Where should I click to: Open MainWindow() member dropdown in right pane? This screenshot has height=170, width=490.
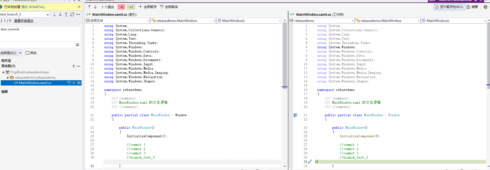click(x=454, y=21)
